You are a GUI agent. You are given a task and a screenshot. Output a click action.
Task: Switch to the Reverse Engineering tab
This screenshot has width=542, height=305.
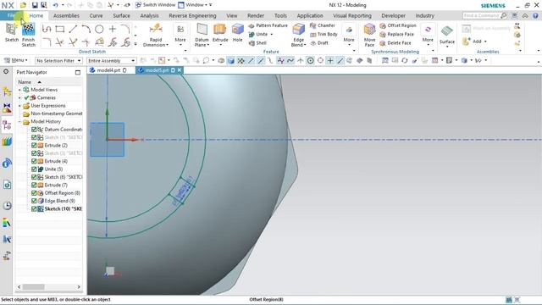pos(192,15)
